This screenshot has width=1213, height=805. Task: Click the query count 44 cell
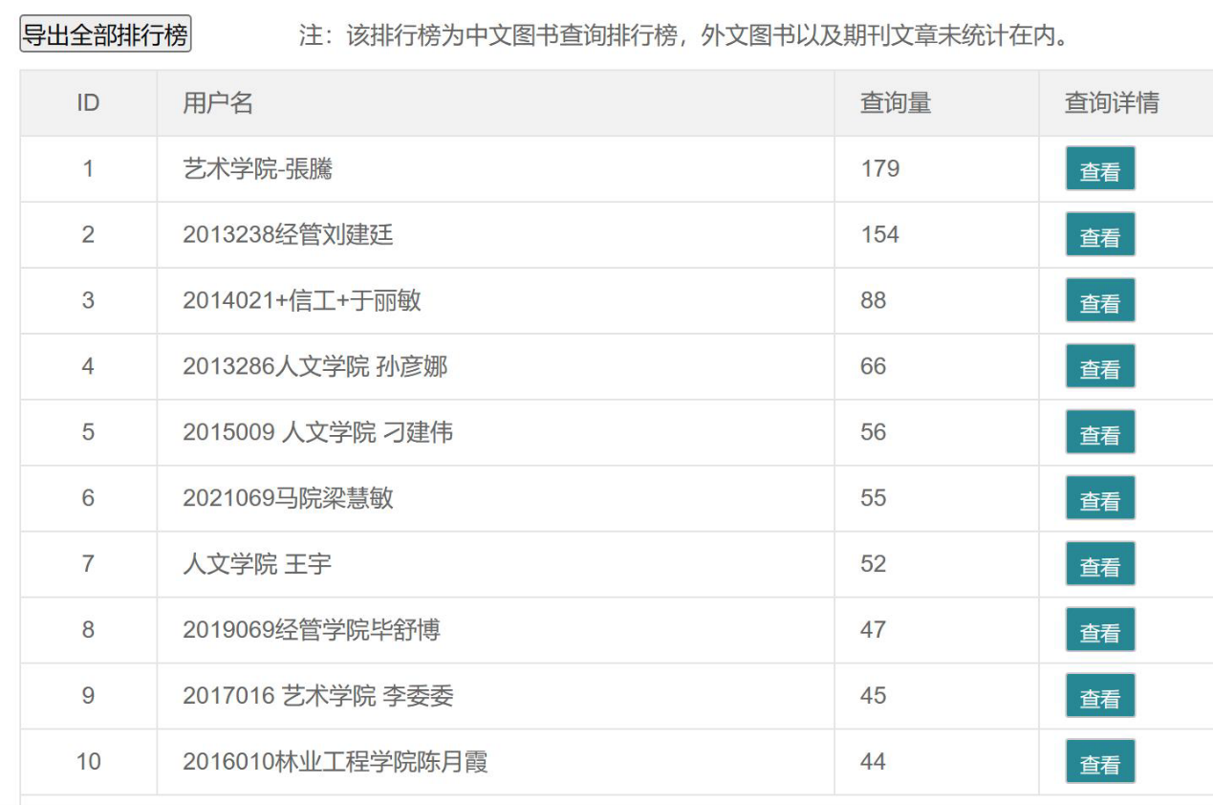tap(873, 762)
